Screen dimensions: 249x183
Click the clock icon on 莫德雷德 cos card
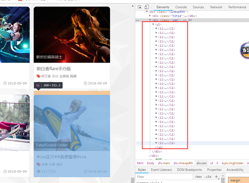point(85,171)
